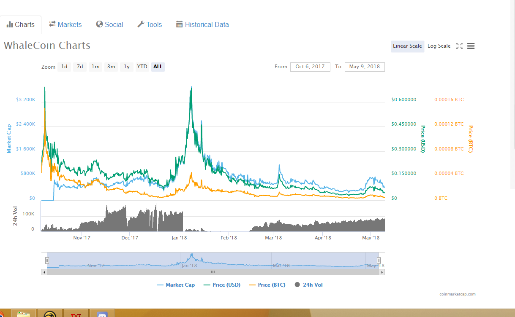Set zoom to 1d
The image size is (515, 317).
pos(64,67)
